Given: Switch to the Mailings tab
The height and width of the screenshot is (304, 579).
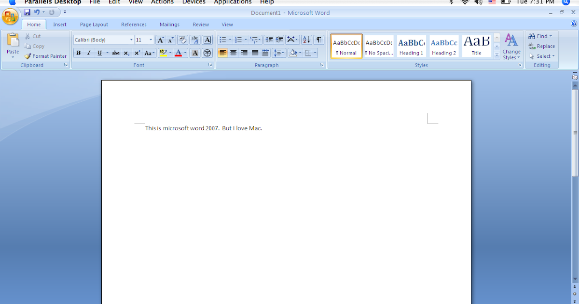Looking at the screenshot, I should pos(169,25).
